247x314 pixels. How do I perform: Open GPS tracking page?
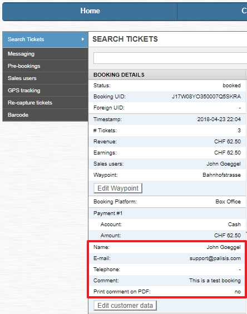click(x=45, y=91)
